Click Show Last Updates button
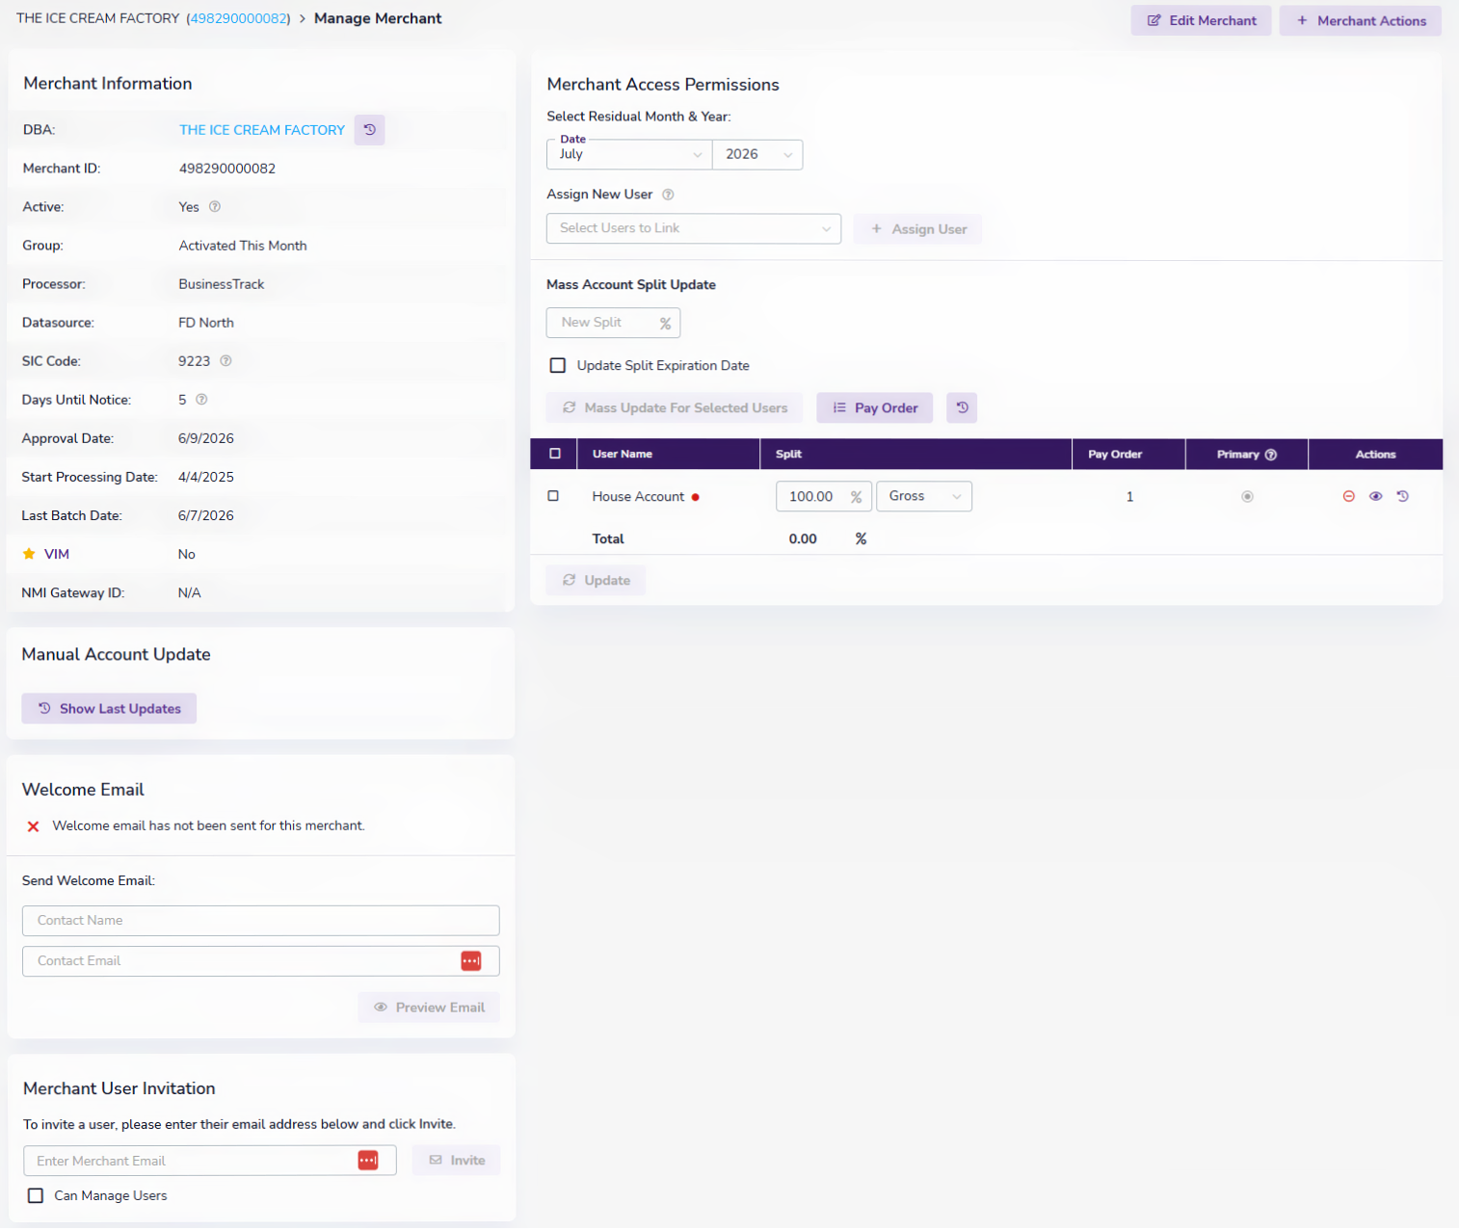Viewport: 1459px width, 1230px height. 109,708
